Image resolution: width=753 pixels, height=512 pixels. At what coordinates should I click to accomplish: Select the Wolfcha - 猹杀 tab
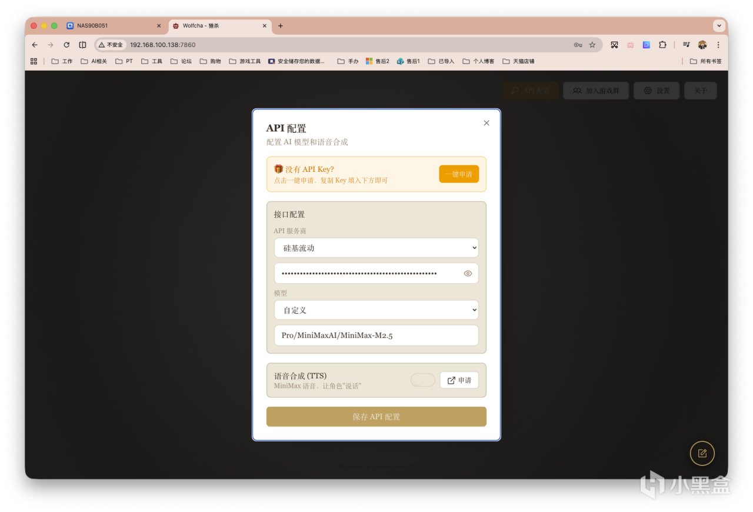(x=219, y=26)
